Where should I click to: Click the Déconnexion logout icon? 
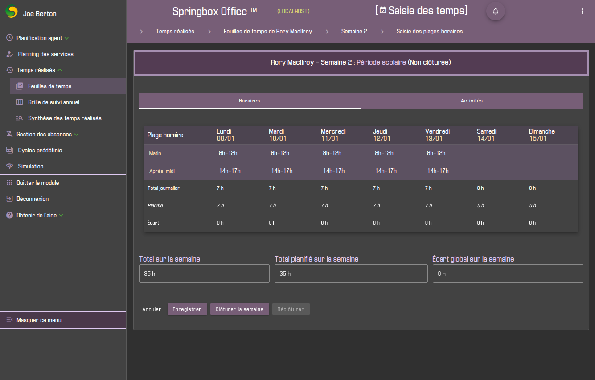[x=9, y=199]
